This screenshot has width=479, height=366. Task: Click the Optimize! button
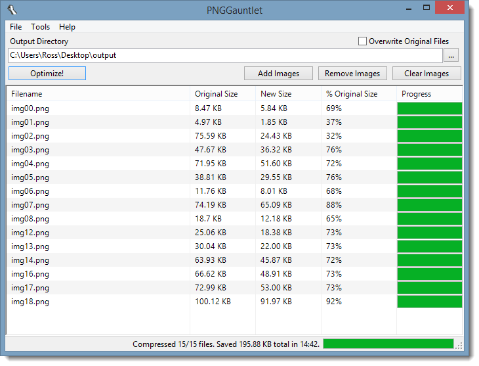coord(47,74)
